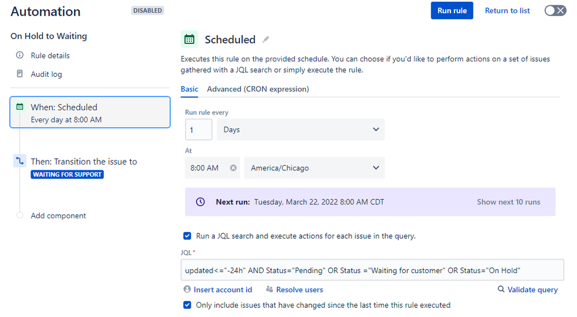Open Rule details in sidebar
This screenshot has height=317, width=577.
[50, 55]
